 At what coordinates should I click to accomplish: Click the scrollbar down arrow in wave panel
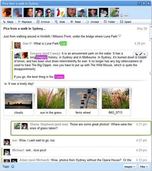pos(151,39)
